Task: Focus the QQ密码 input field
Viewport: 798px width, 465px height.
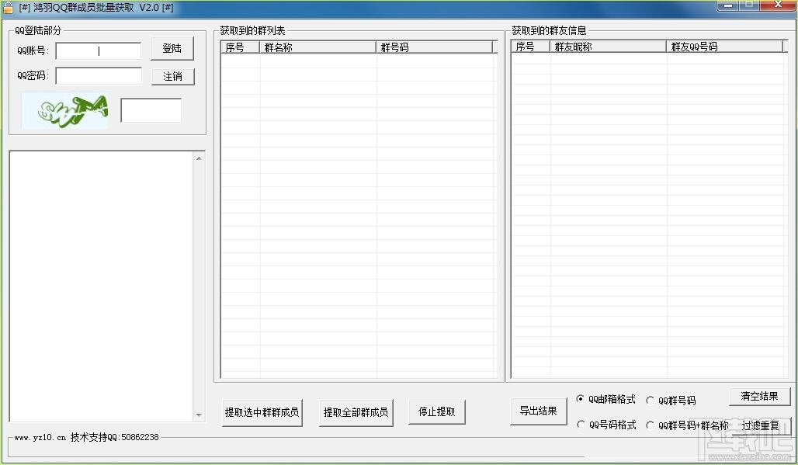Action: [x=99, y=76]
